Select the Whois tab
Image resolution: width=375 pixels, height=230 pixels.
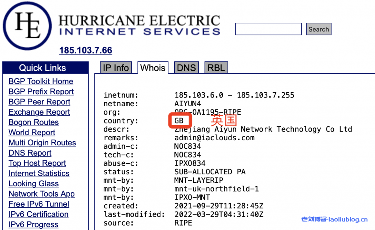(153, 68)
